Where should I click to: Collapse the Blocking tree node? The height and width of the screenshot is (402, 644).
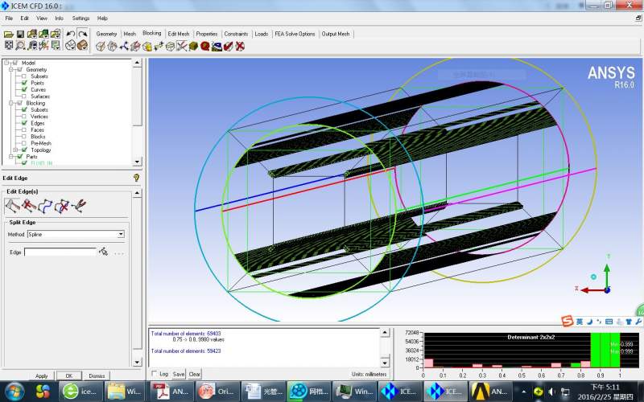[x=11, y=103]
